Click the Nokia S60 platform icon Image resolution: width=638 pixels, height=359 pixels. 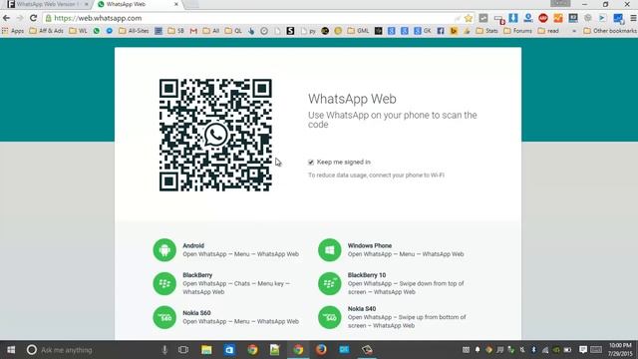click(164, 317)
